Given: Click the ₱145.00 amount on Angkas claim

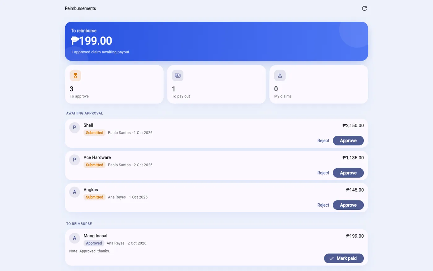Looking at the screenshot, I should (355, 190).
